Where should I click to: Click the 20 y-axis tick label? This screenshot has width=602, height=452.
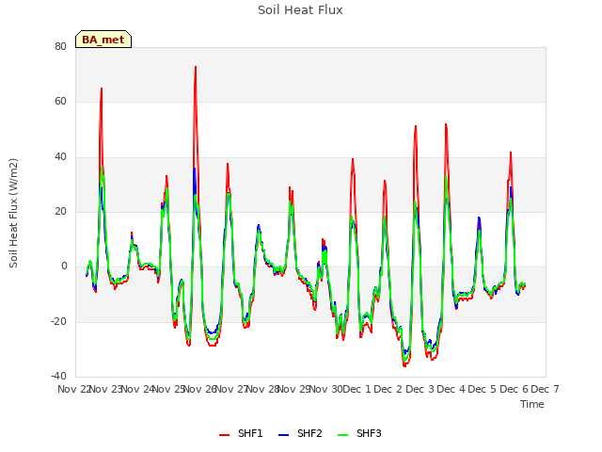60,211
